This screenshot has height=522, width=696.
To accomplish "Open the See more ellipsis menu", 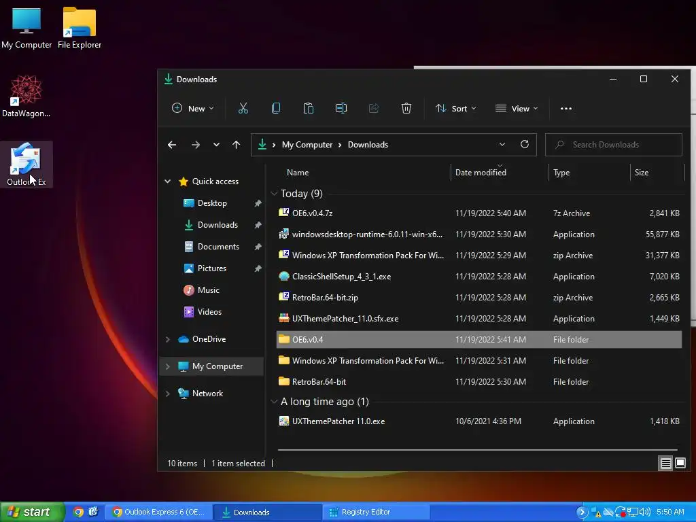I will pos(566,108).
